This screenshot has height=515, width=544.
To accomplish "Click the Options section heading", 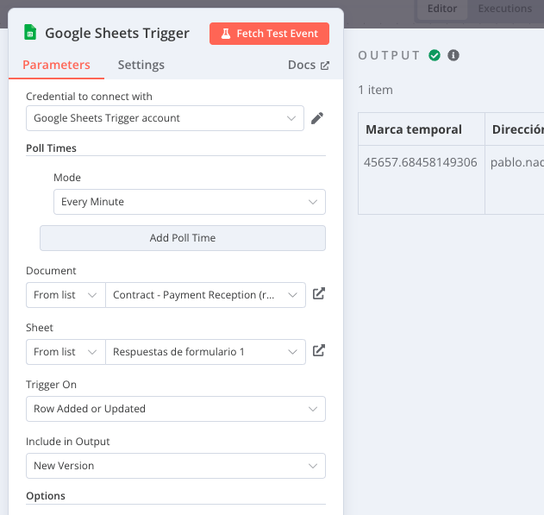I will coord(46,496).
